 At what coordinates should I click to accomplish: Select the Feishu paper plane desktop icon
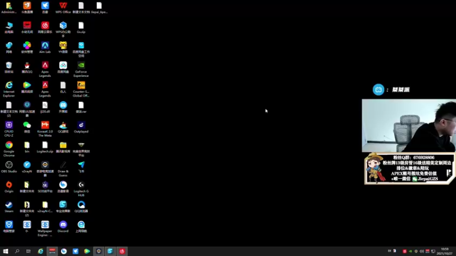pyautogui.click(x=81, y=167)
